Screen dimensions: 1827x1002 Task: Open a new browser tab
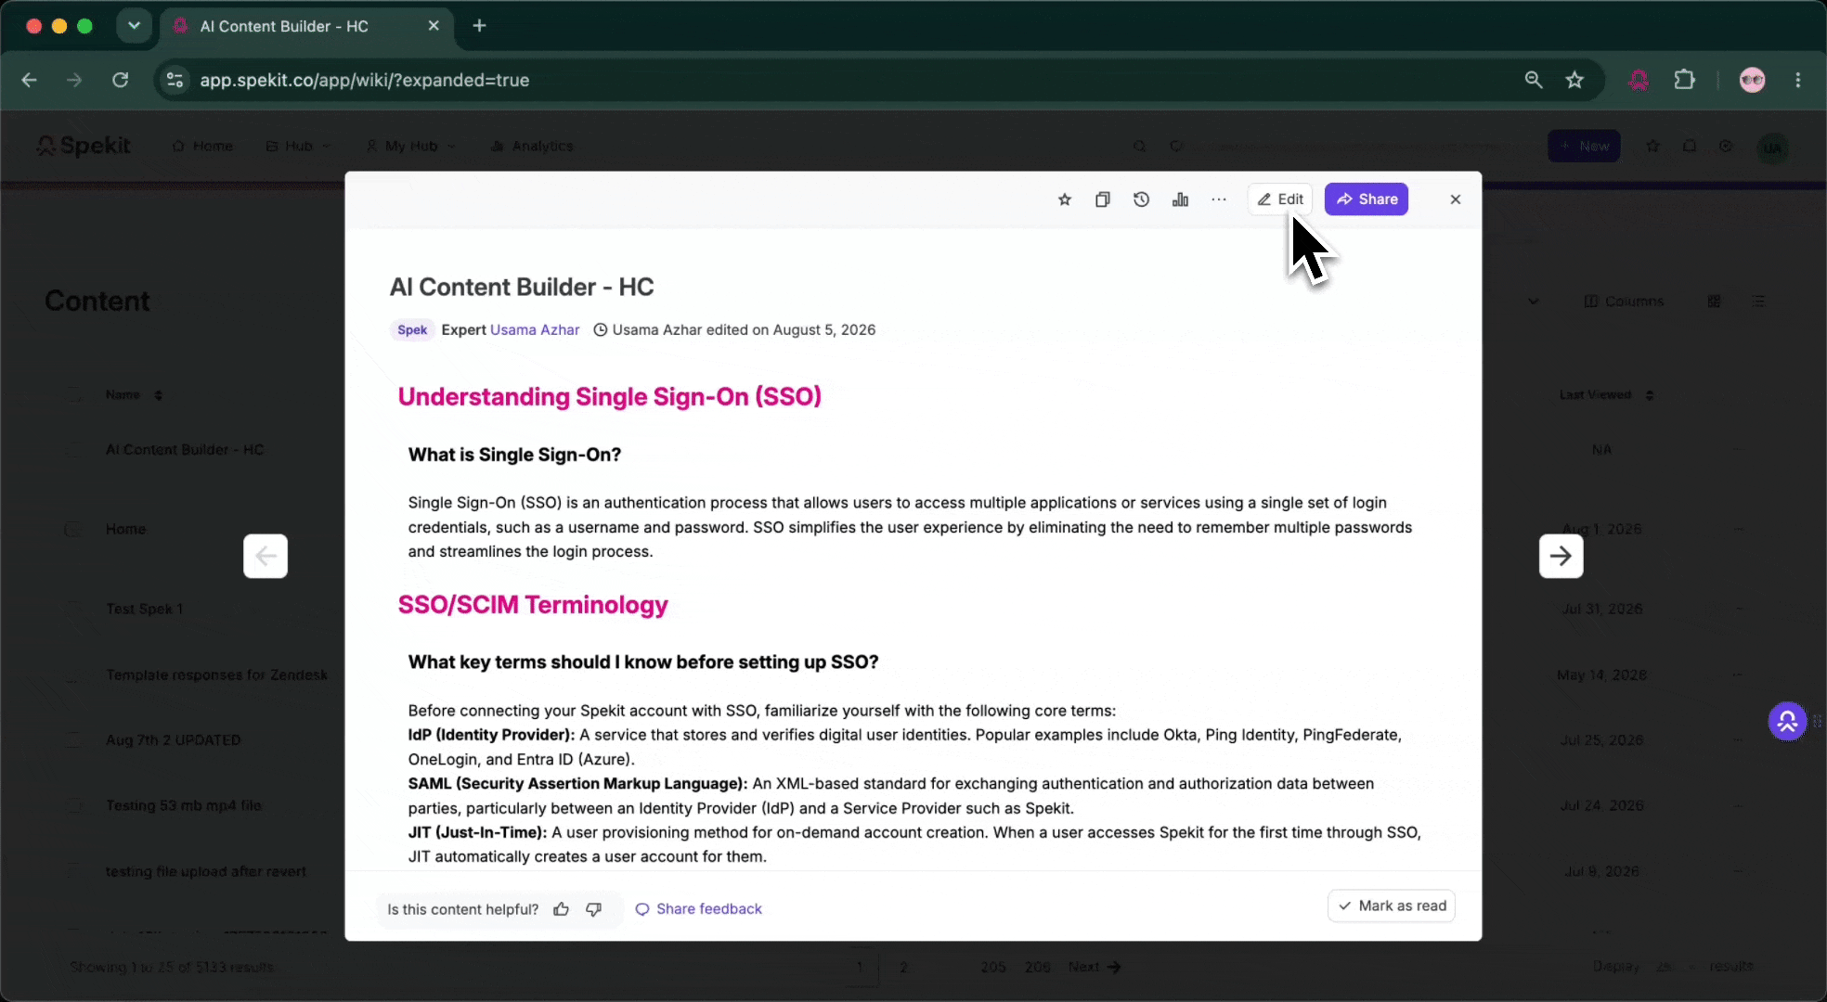(479, 26)
